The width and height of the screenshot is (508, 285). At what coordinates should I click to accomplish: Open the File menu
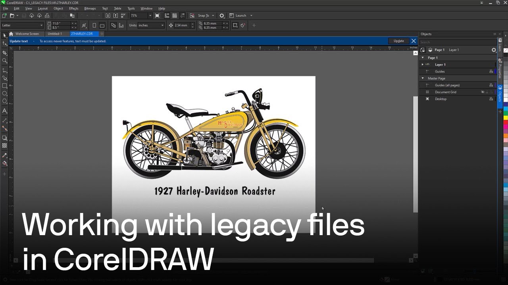point(6,8)
